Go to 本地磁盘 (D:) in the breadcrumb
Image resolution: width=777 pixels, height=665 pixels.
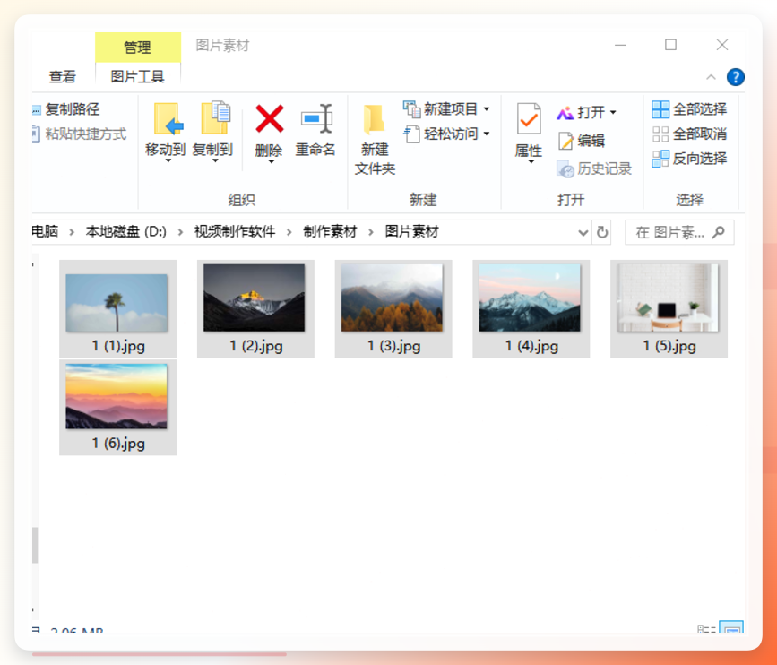click(125, 231)
